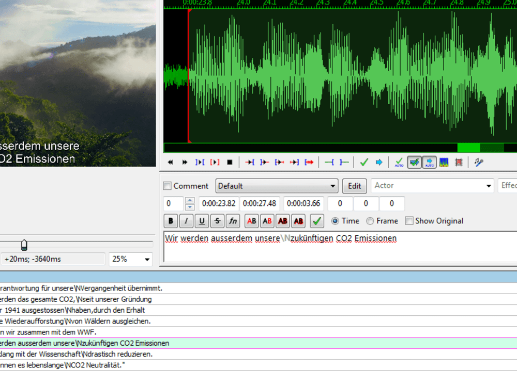Apply strikethrough formatting
517x387 pixels.
[x=217, y=221]
